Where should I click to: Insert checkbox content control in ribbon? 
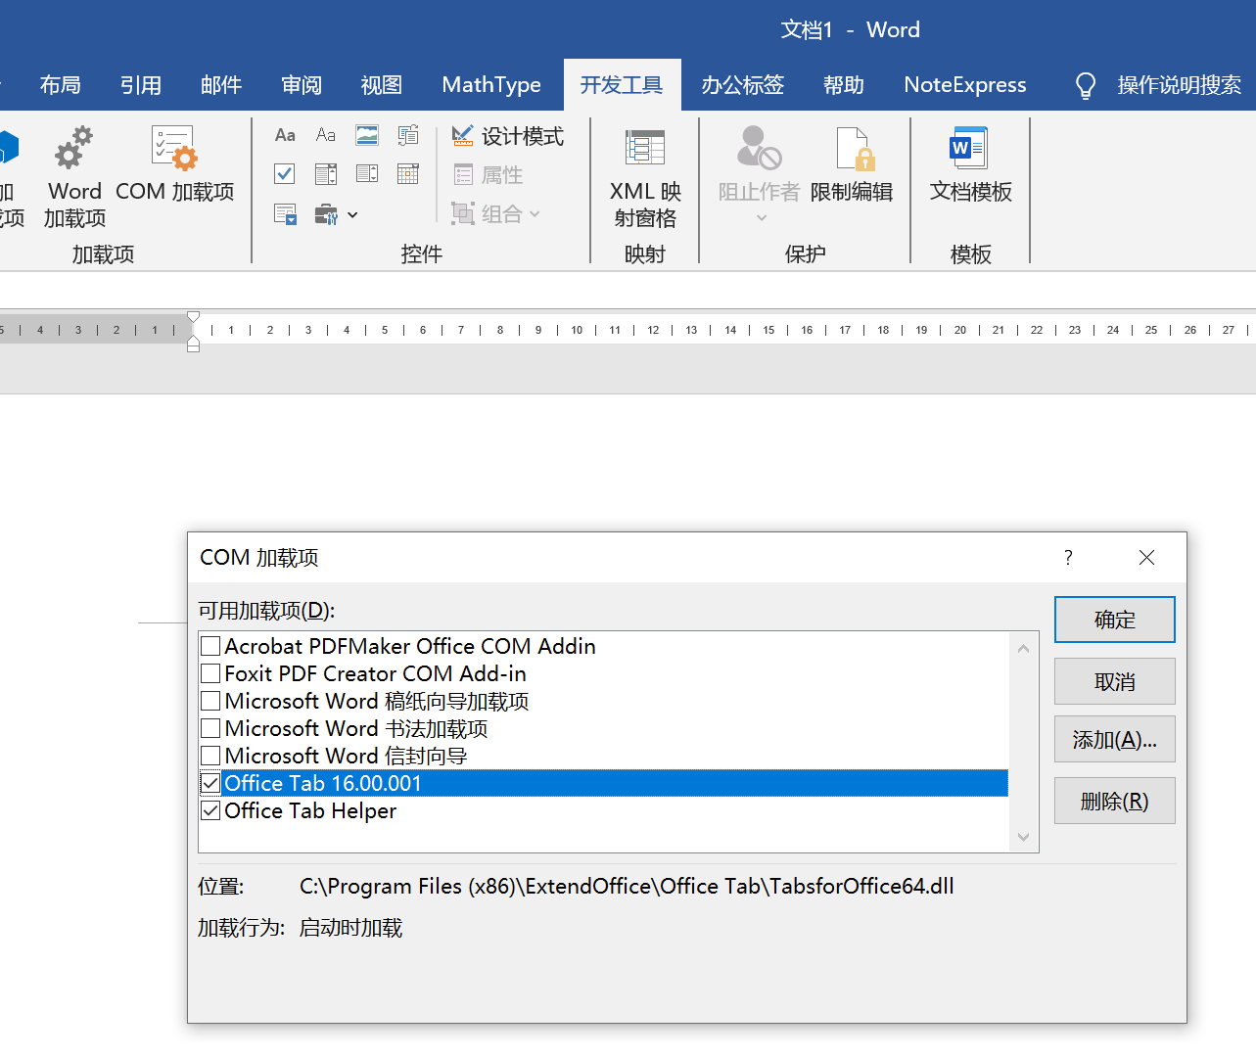click(285, 174)
